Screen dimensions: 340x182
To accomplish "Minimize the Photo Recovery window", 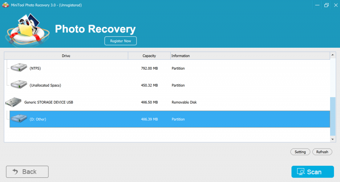I will click(x=317, y=5).
